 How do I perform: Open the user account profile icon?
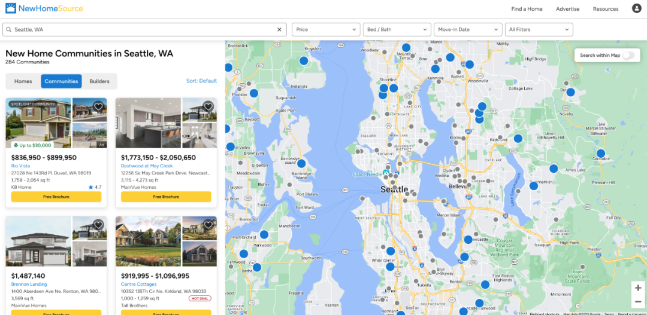click(x=636, y=8)
